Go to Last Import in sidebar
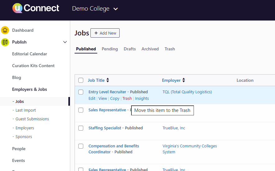The height and width of the screenshot is (171, 275). [x=25, y=110]
